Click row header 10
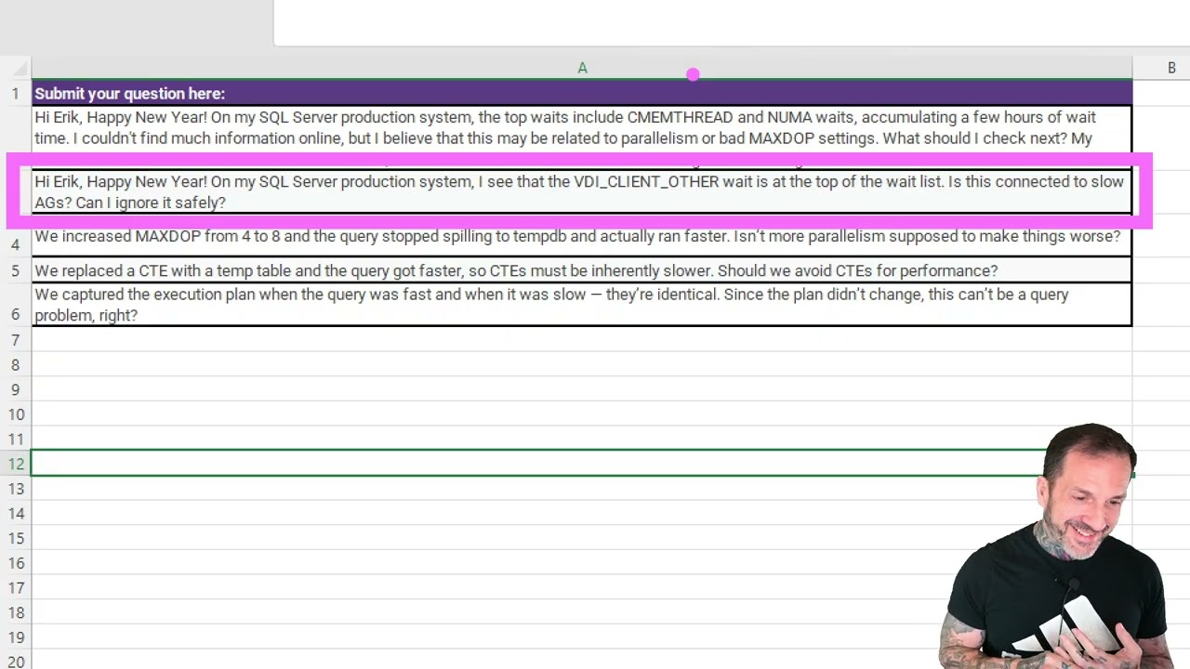The image size is (1190, 669). pyautogui.click(x=16, y=413)
